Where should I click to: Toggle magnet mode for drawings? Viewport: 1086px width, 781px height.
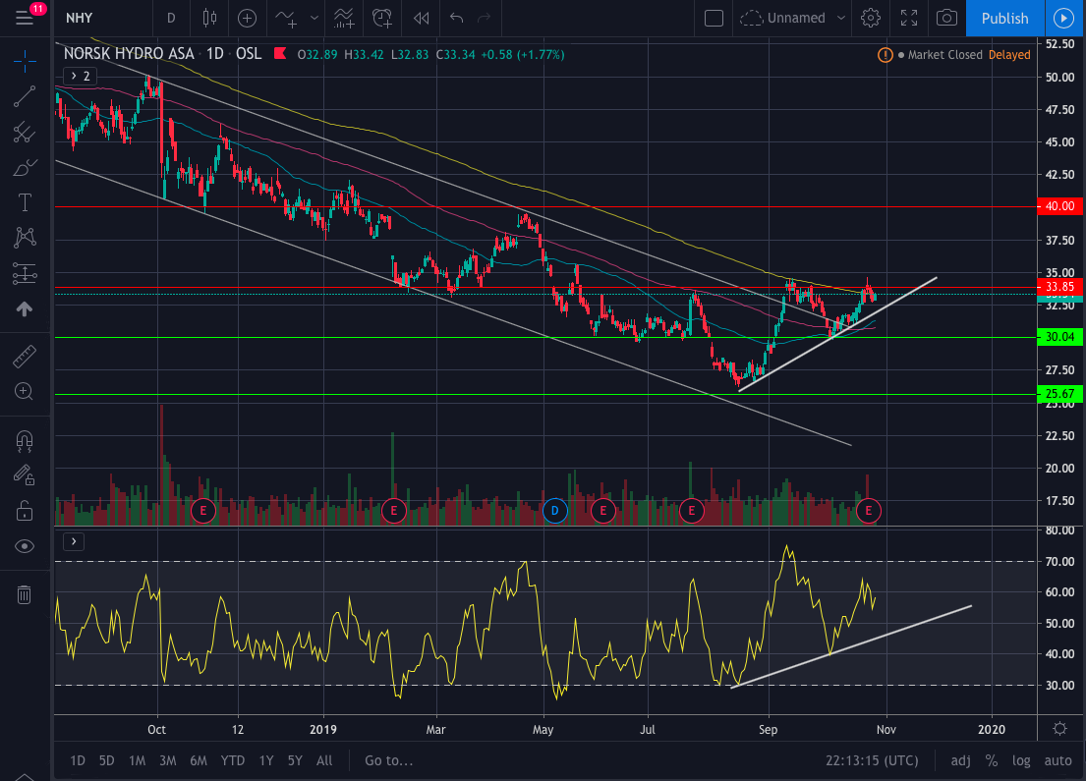pyautogui.click(x=25, y=440)
